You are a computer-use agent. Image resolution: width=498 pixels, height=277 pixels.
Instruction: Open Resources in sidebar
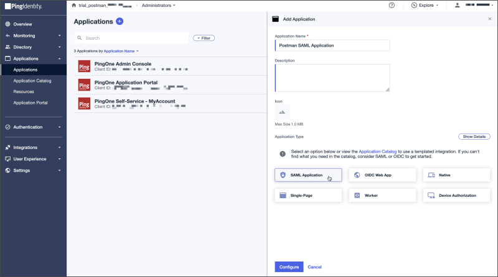click(x=24, y=91)
